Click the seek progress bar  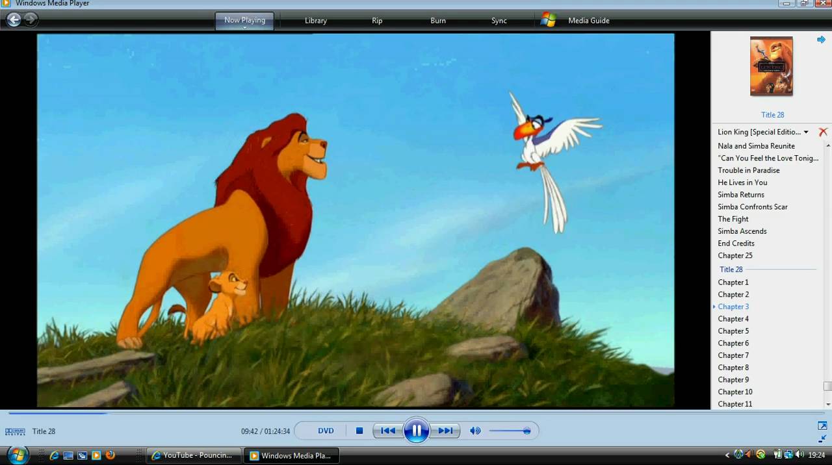click(x=416, y=413)
